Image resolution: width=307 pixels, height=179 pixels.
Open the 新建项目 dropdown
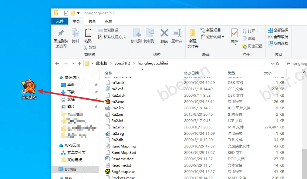click(212, 30)
